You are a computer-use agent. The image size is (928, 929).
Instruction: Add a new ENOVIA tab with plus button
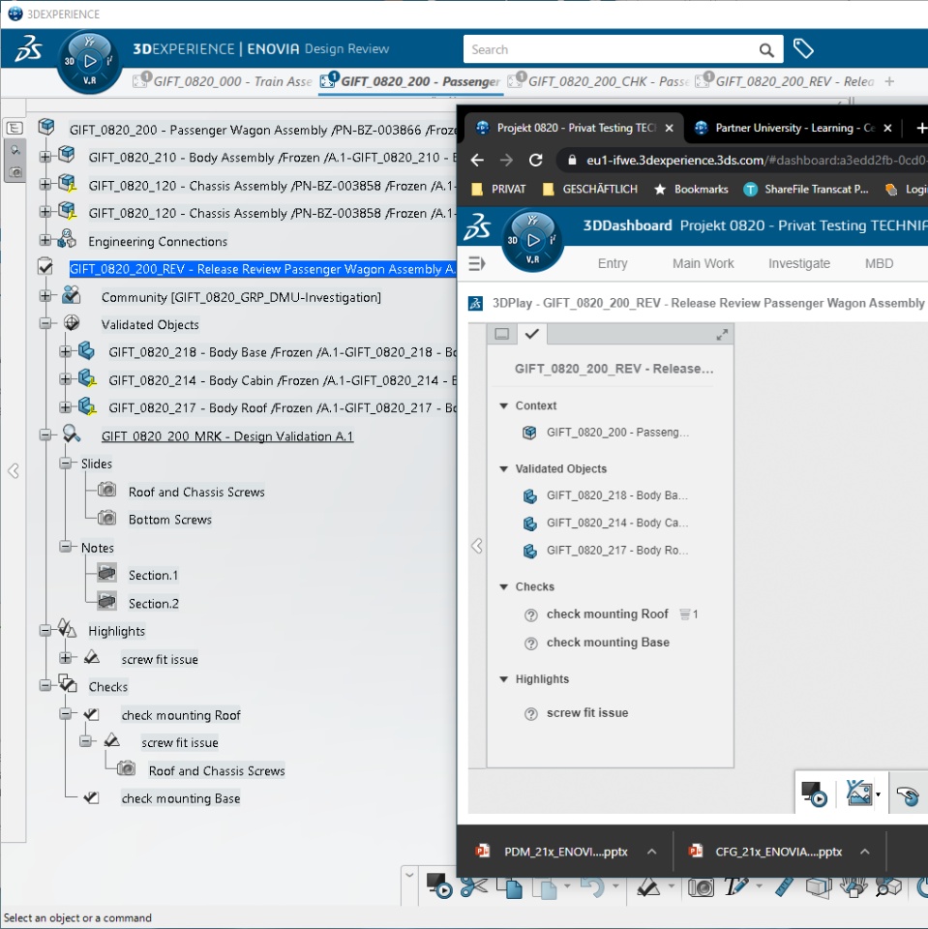point(889,81)
